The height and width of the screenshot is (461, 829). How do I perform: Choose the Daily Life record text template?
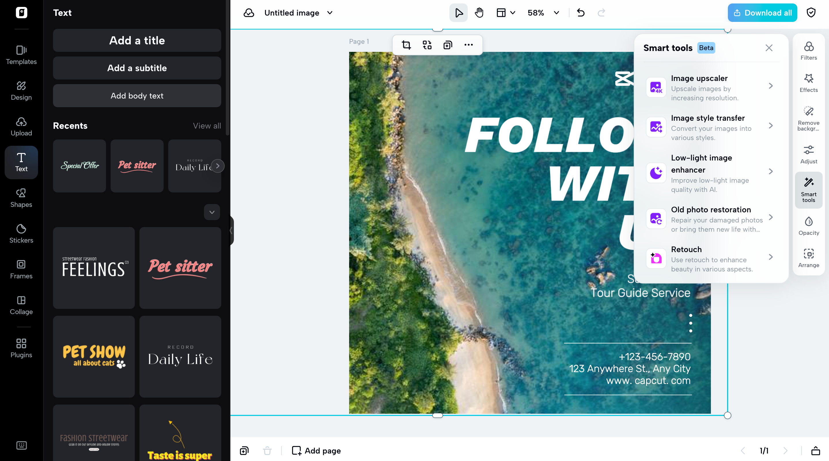pyautogui.click(x=180, y=357)
